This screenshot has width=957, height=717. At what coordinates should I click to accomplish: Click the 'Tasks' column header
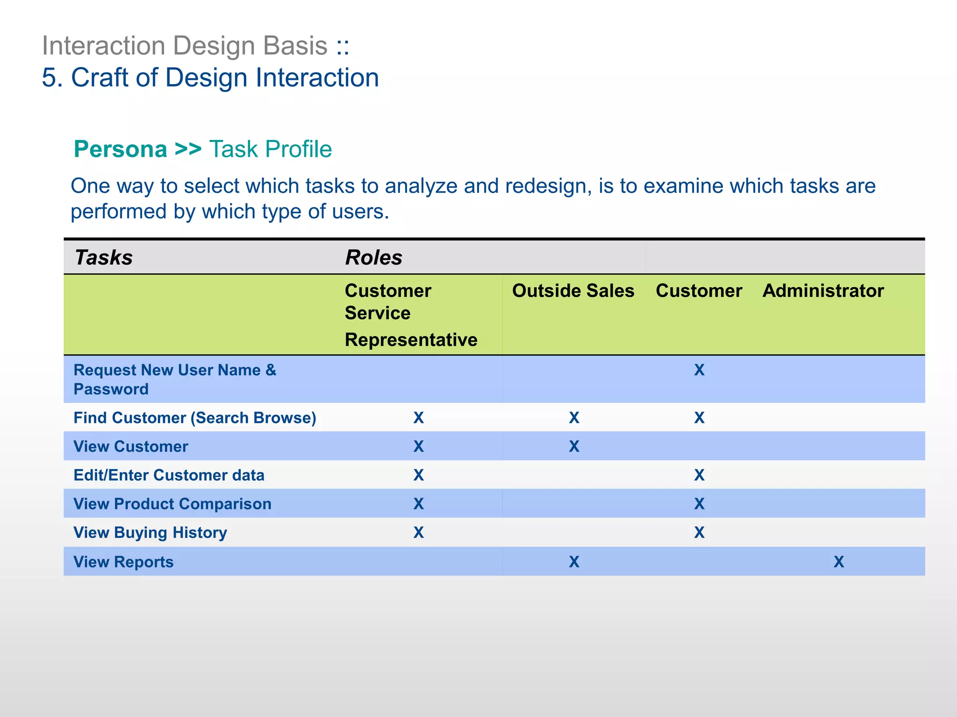104,258
